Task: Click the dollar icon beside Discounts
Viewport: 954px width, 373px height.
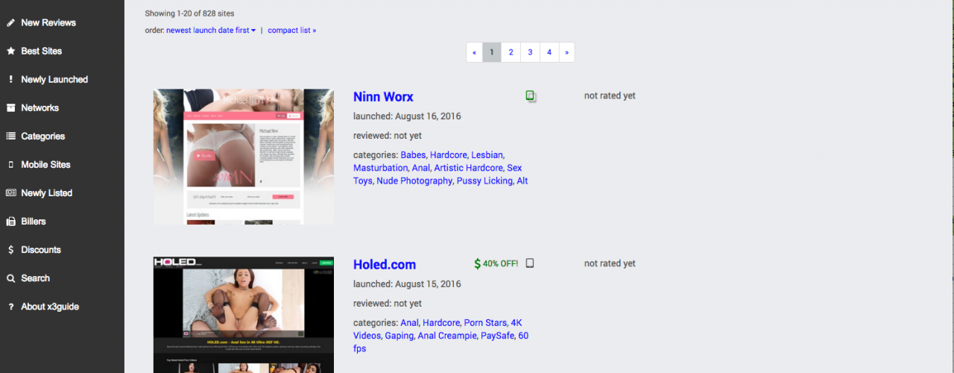Action: click(x=10, y=250)
